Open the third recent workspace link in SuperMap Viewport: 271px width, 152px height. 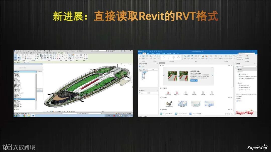(x=196, y=114)
